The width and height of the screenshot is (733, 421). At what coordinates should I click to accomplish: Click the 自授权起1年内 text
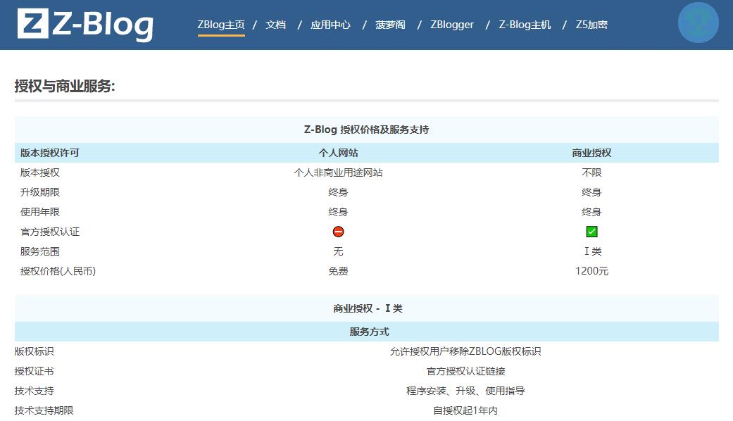(x=465, y=410)
